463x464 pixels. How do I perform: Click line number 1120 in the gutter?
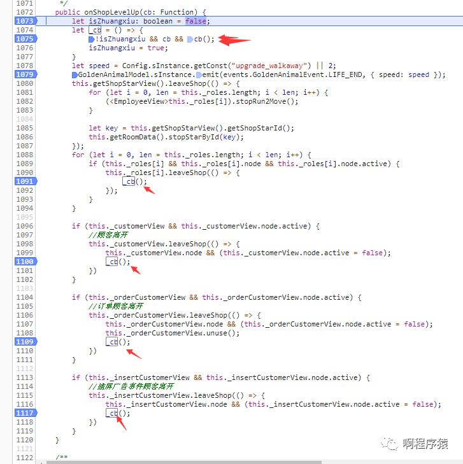[25, 440]
